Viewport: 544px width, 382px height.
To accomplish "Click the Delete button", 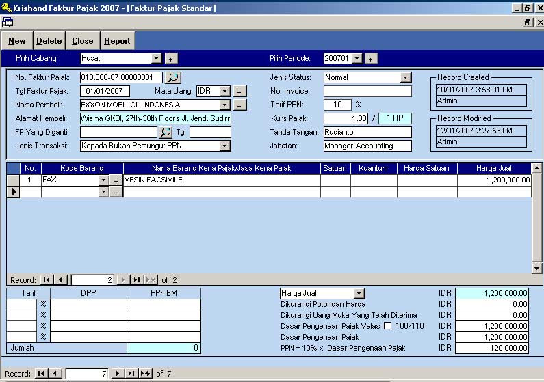I will (49, 41).
